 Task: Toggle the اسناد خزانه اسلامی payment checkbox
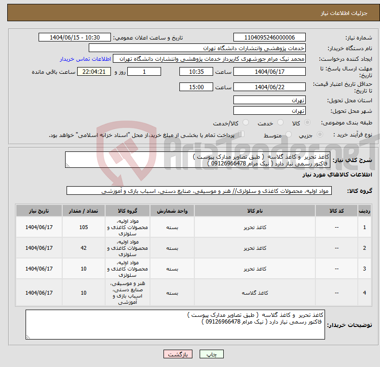pos(242,134)
